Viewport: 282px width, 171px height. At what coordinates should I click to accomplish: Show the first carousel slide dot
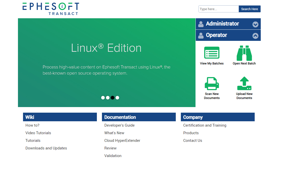pyautogui.click(x=103, y=98)
